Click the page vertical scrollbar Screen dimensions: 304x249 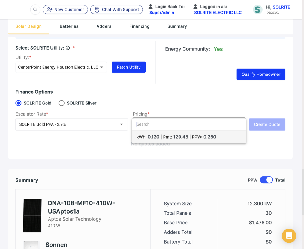(303, 192)
